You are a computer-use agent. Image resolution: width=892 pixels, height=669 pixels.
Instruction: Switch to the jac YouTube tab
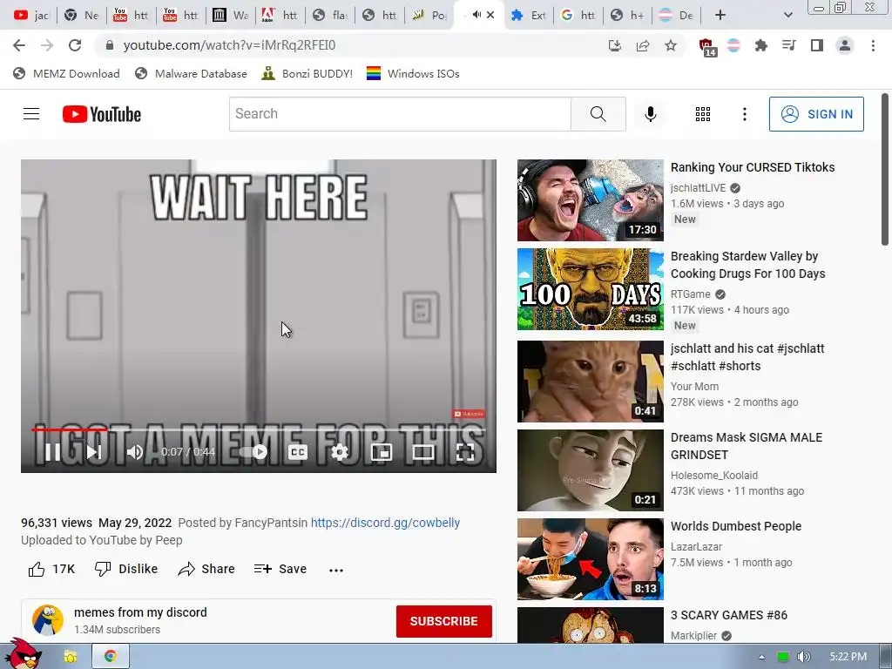30,16
